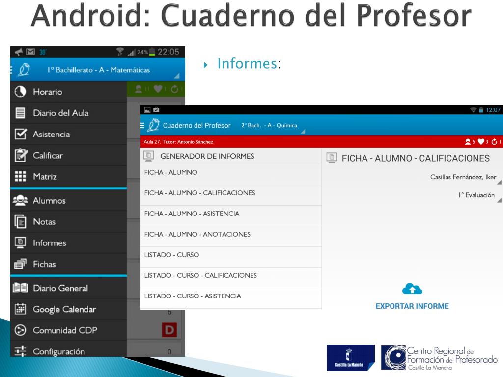Tap the hamburger menu in tablet header
The image size is (503, 377).
click(x=142, y=125)
